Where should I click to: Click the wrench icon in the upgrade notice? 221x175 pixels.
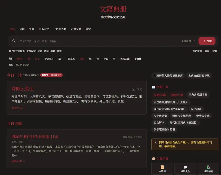click(156, 142)
